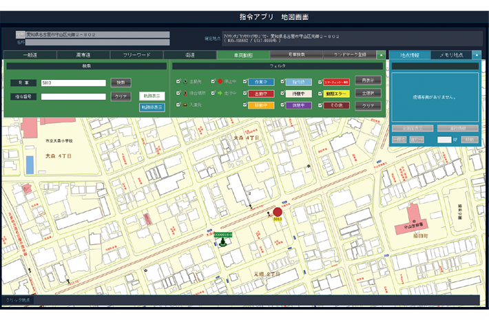Select the 車両動態 tab

coord(243,55)
